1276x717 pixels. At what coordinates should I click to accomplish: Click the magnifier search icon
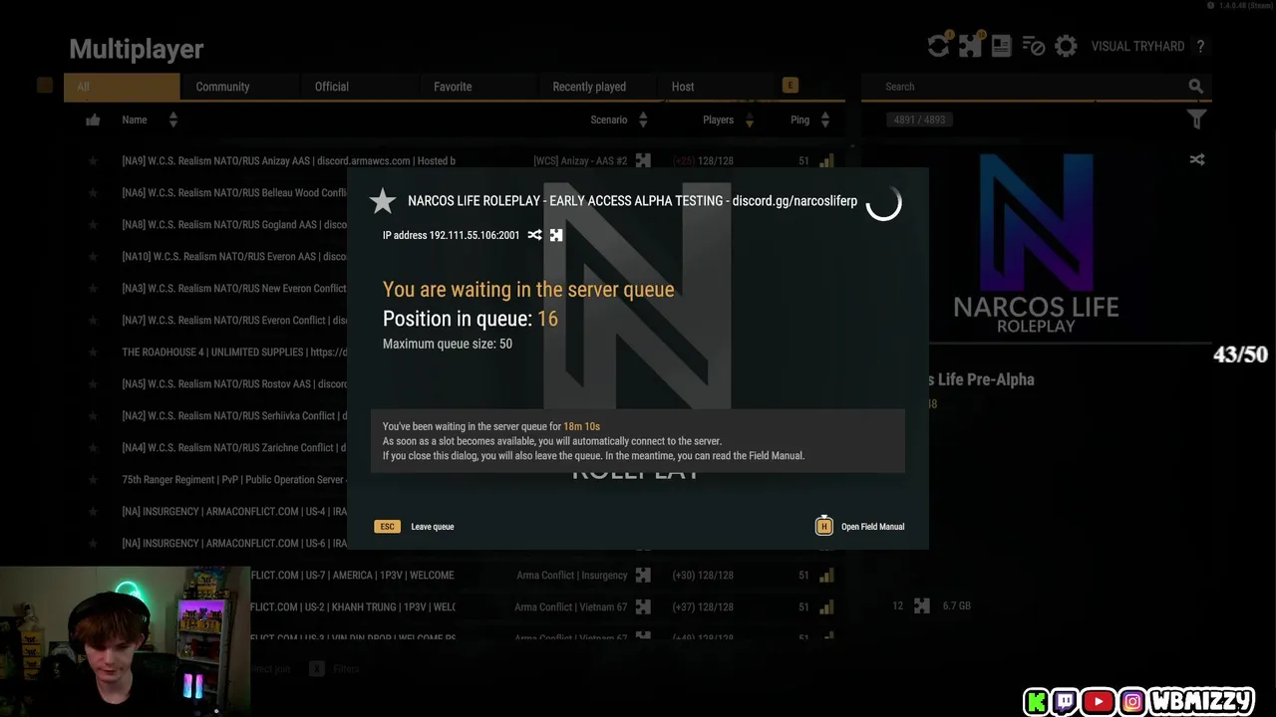[x=1196, y=87]
